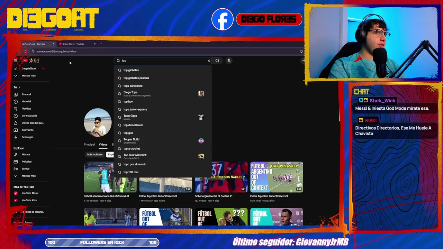Screen dimensions: 443x249
Task: Select suggestion 'topo por el mundo'
Action: point(163,164)
